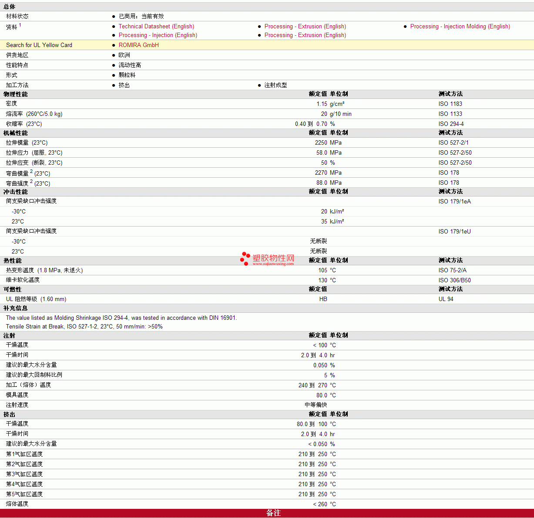Click the 冲击性能 section header

[x=16, y=192]
